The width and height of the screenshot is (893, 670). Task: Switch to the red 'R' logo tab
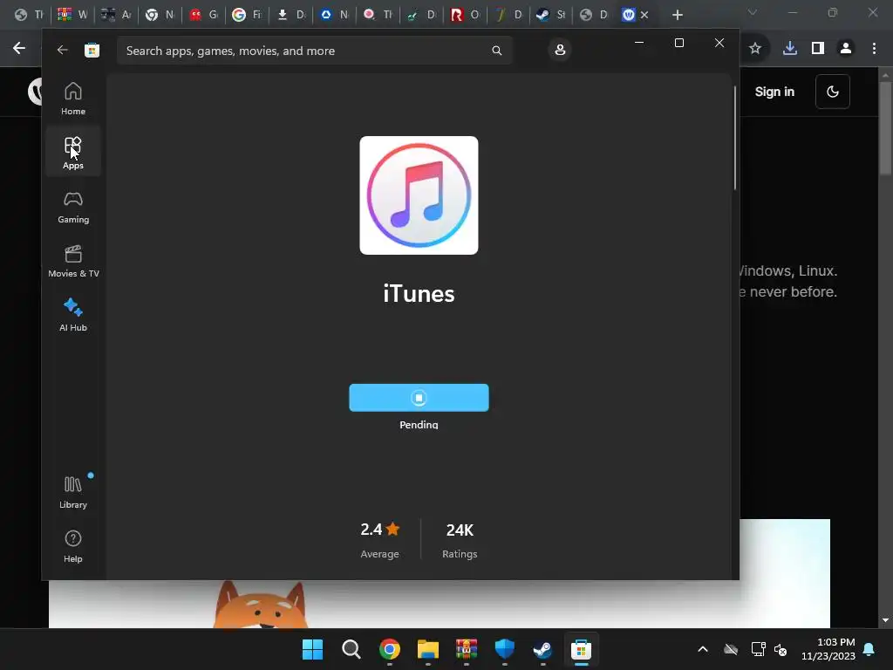pyautogui.click(x=464, y=15)
